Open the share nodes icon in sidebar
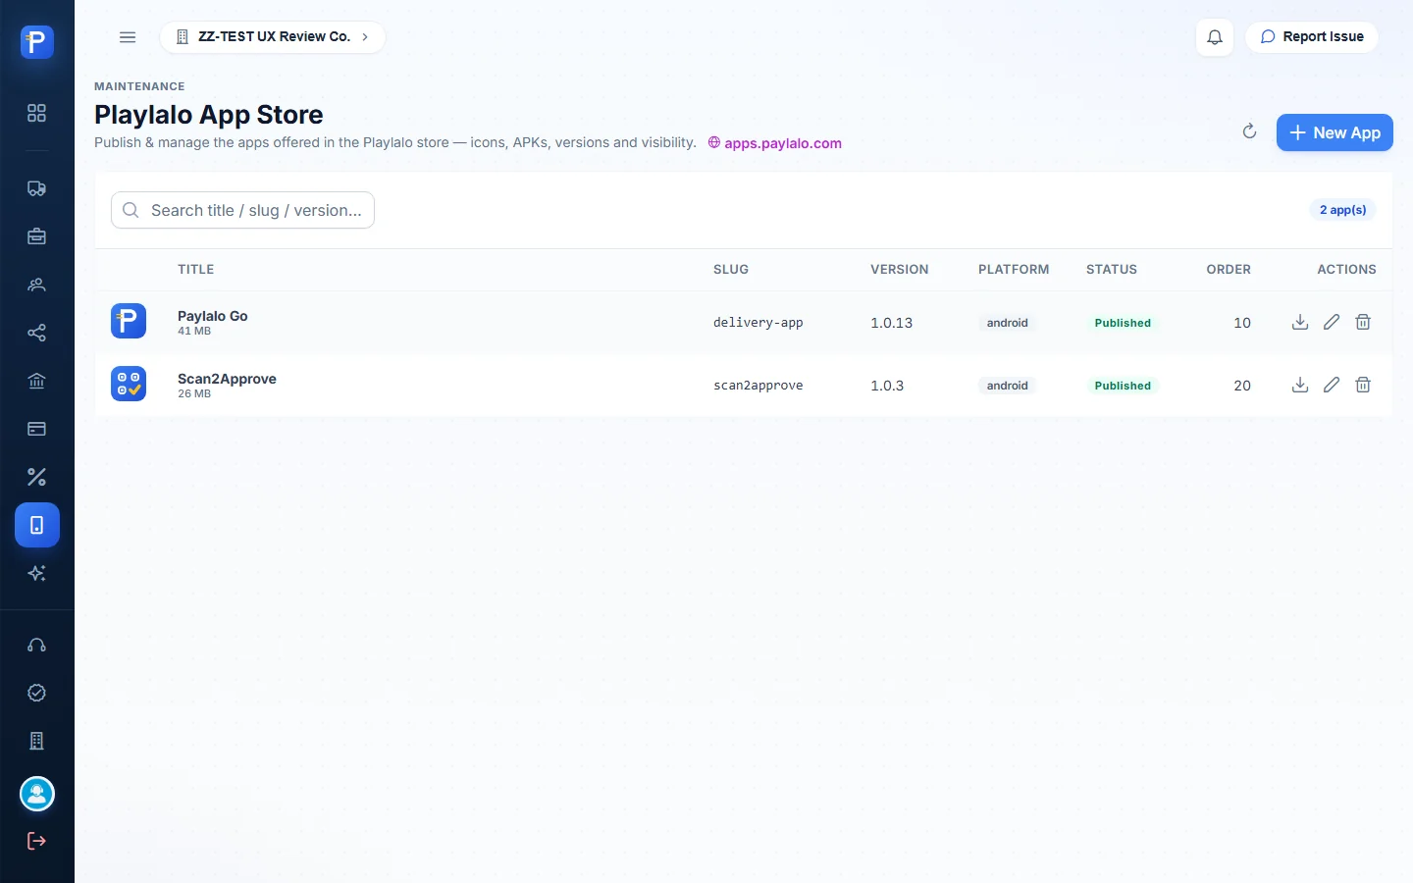Screen dimensions: 1413x883 click(37, 333)
